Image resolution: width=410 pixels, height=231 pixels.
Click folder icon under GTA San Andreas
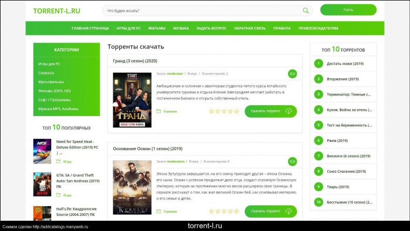(58, 195)
